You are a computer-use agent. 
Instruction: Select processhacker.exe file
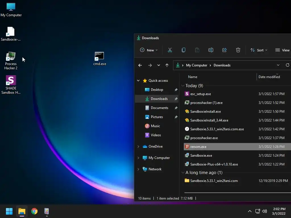[237, 138]
